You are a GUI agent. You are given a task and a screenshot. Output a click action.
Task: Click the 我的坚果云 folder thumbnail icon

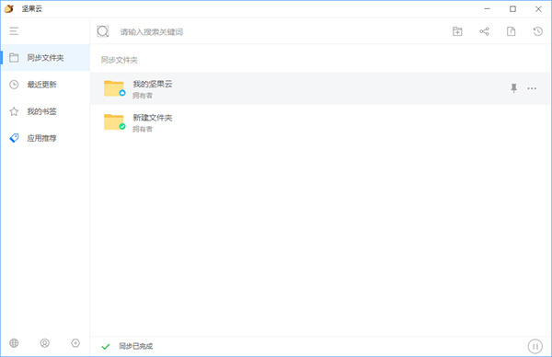pyautogui.click(x=114, y=88)
